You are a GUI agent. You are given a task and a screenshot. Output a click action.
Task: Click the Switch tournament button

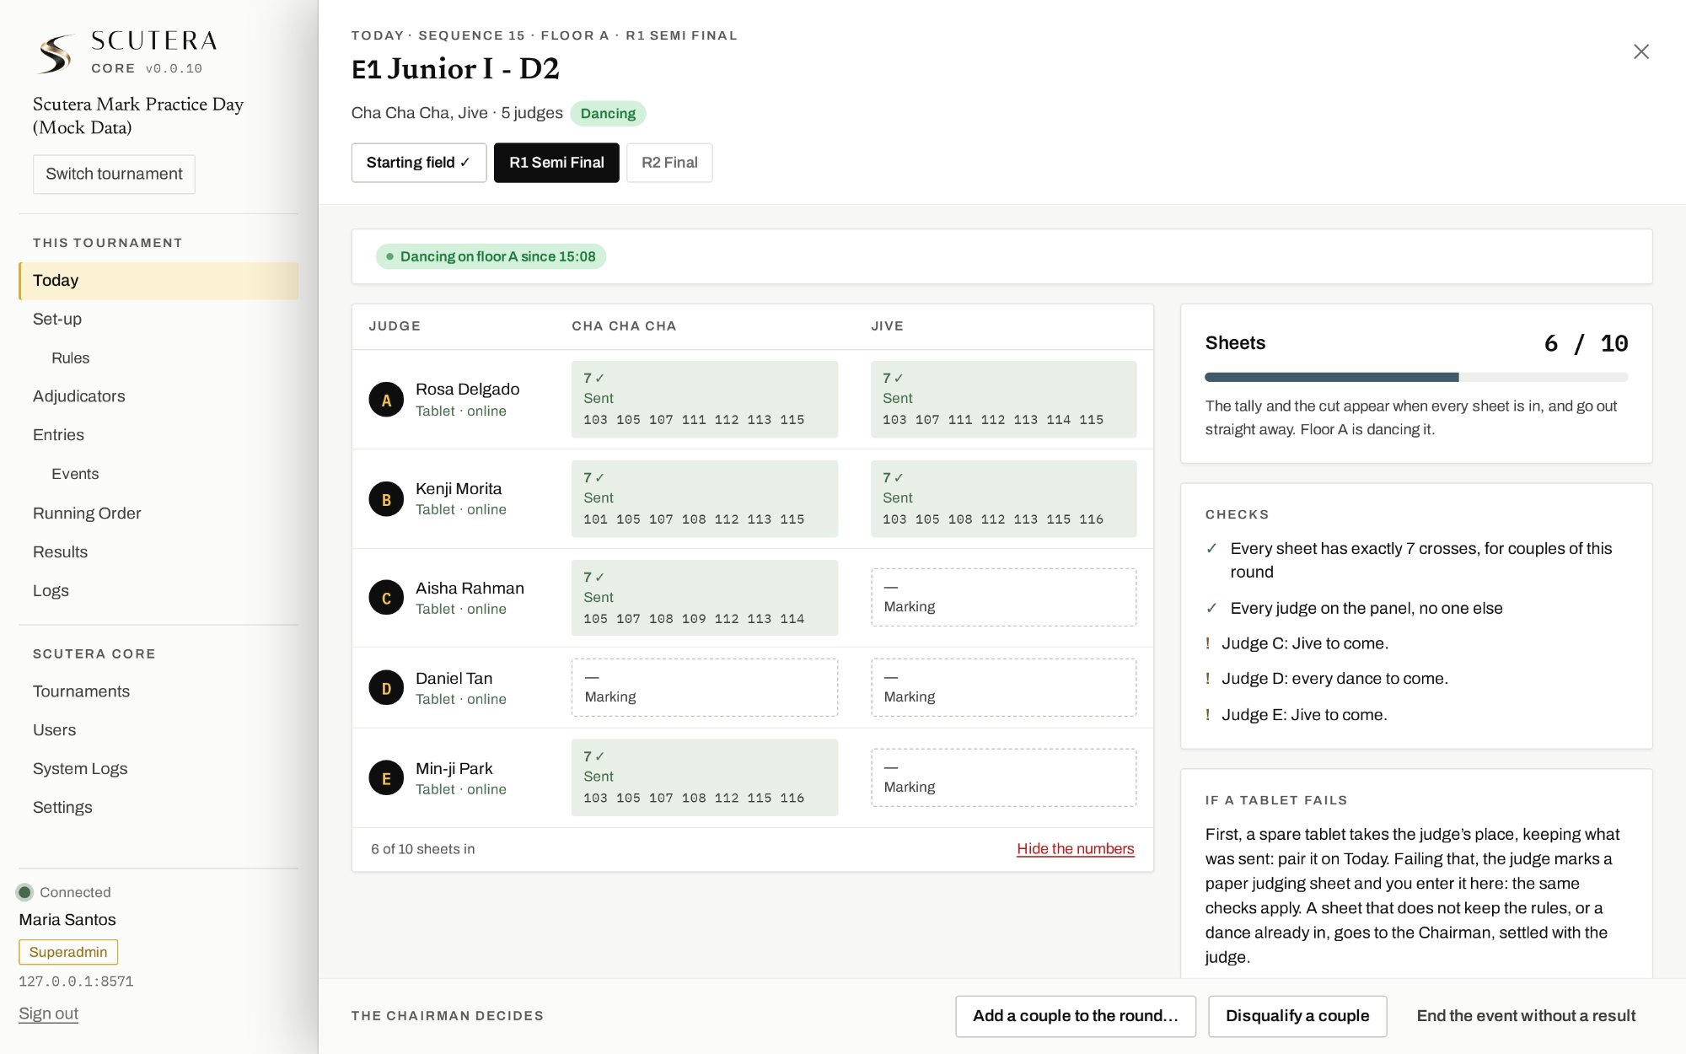114,174
